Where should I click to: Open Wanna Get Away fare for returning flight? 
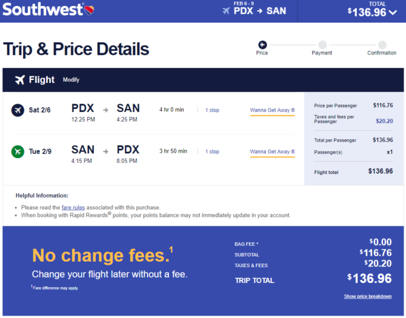[273, 152]
